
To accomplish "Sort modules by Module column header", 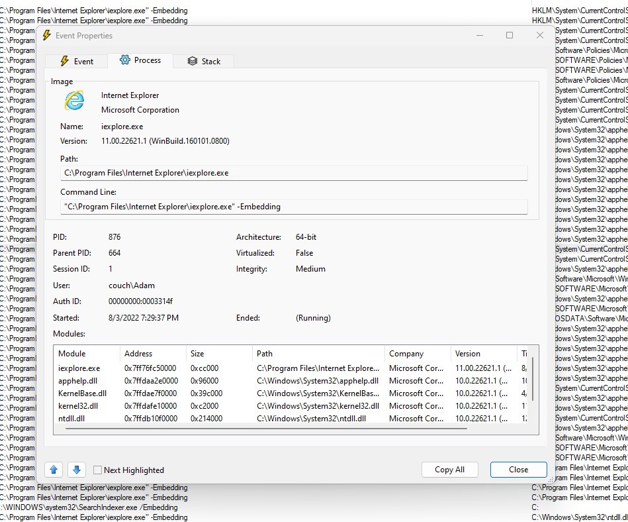I will tap(87, 354).
